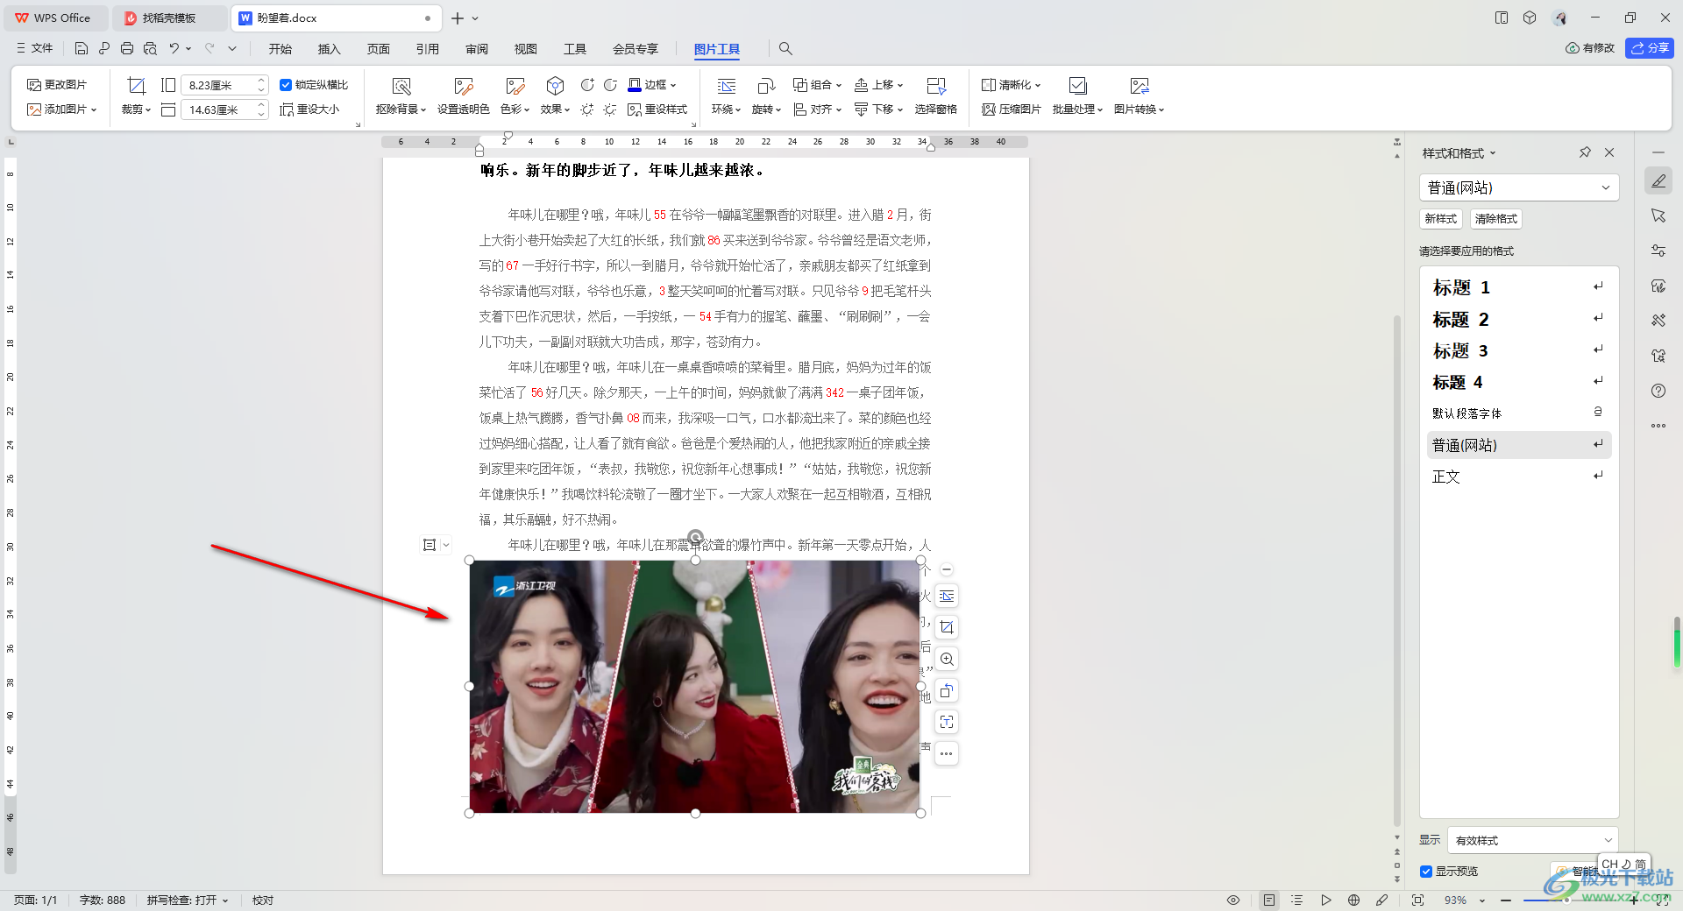Click the zoom magnifier icon beside picture
This screenshot has width=1683, height=911.
click(947, 659)
